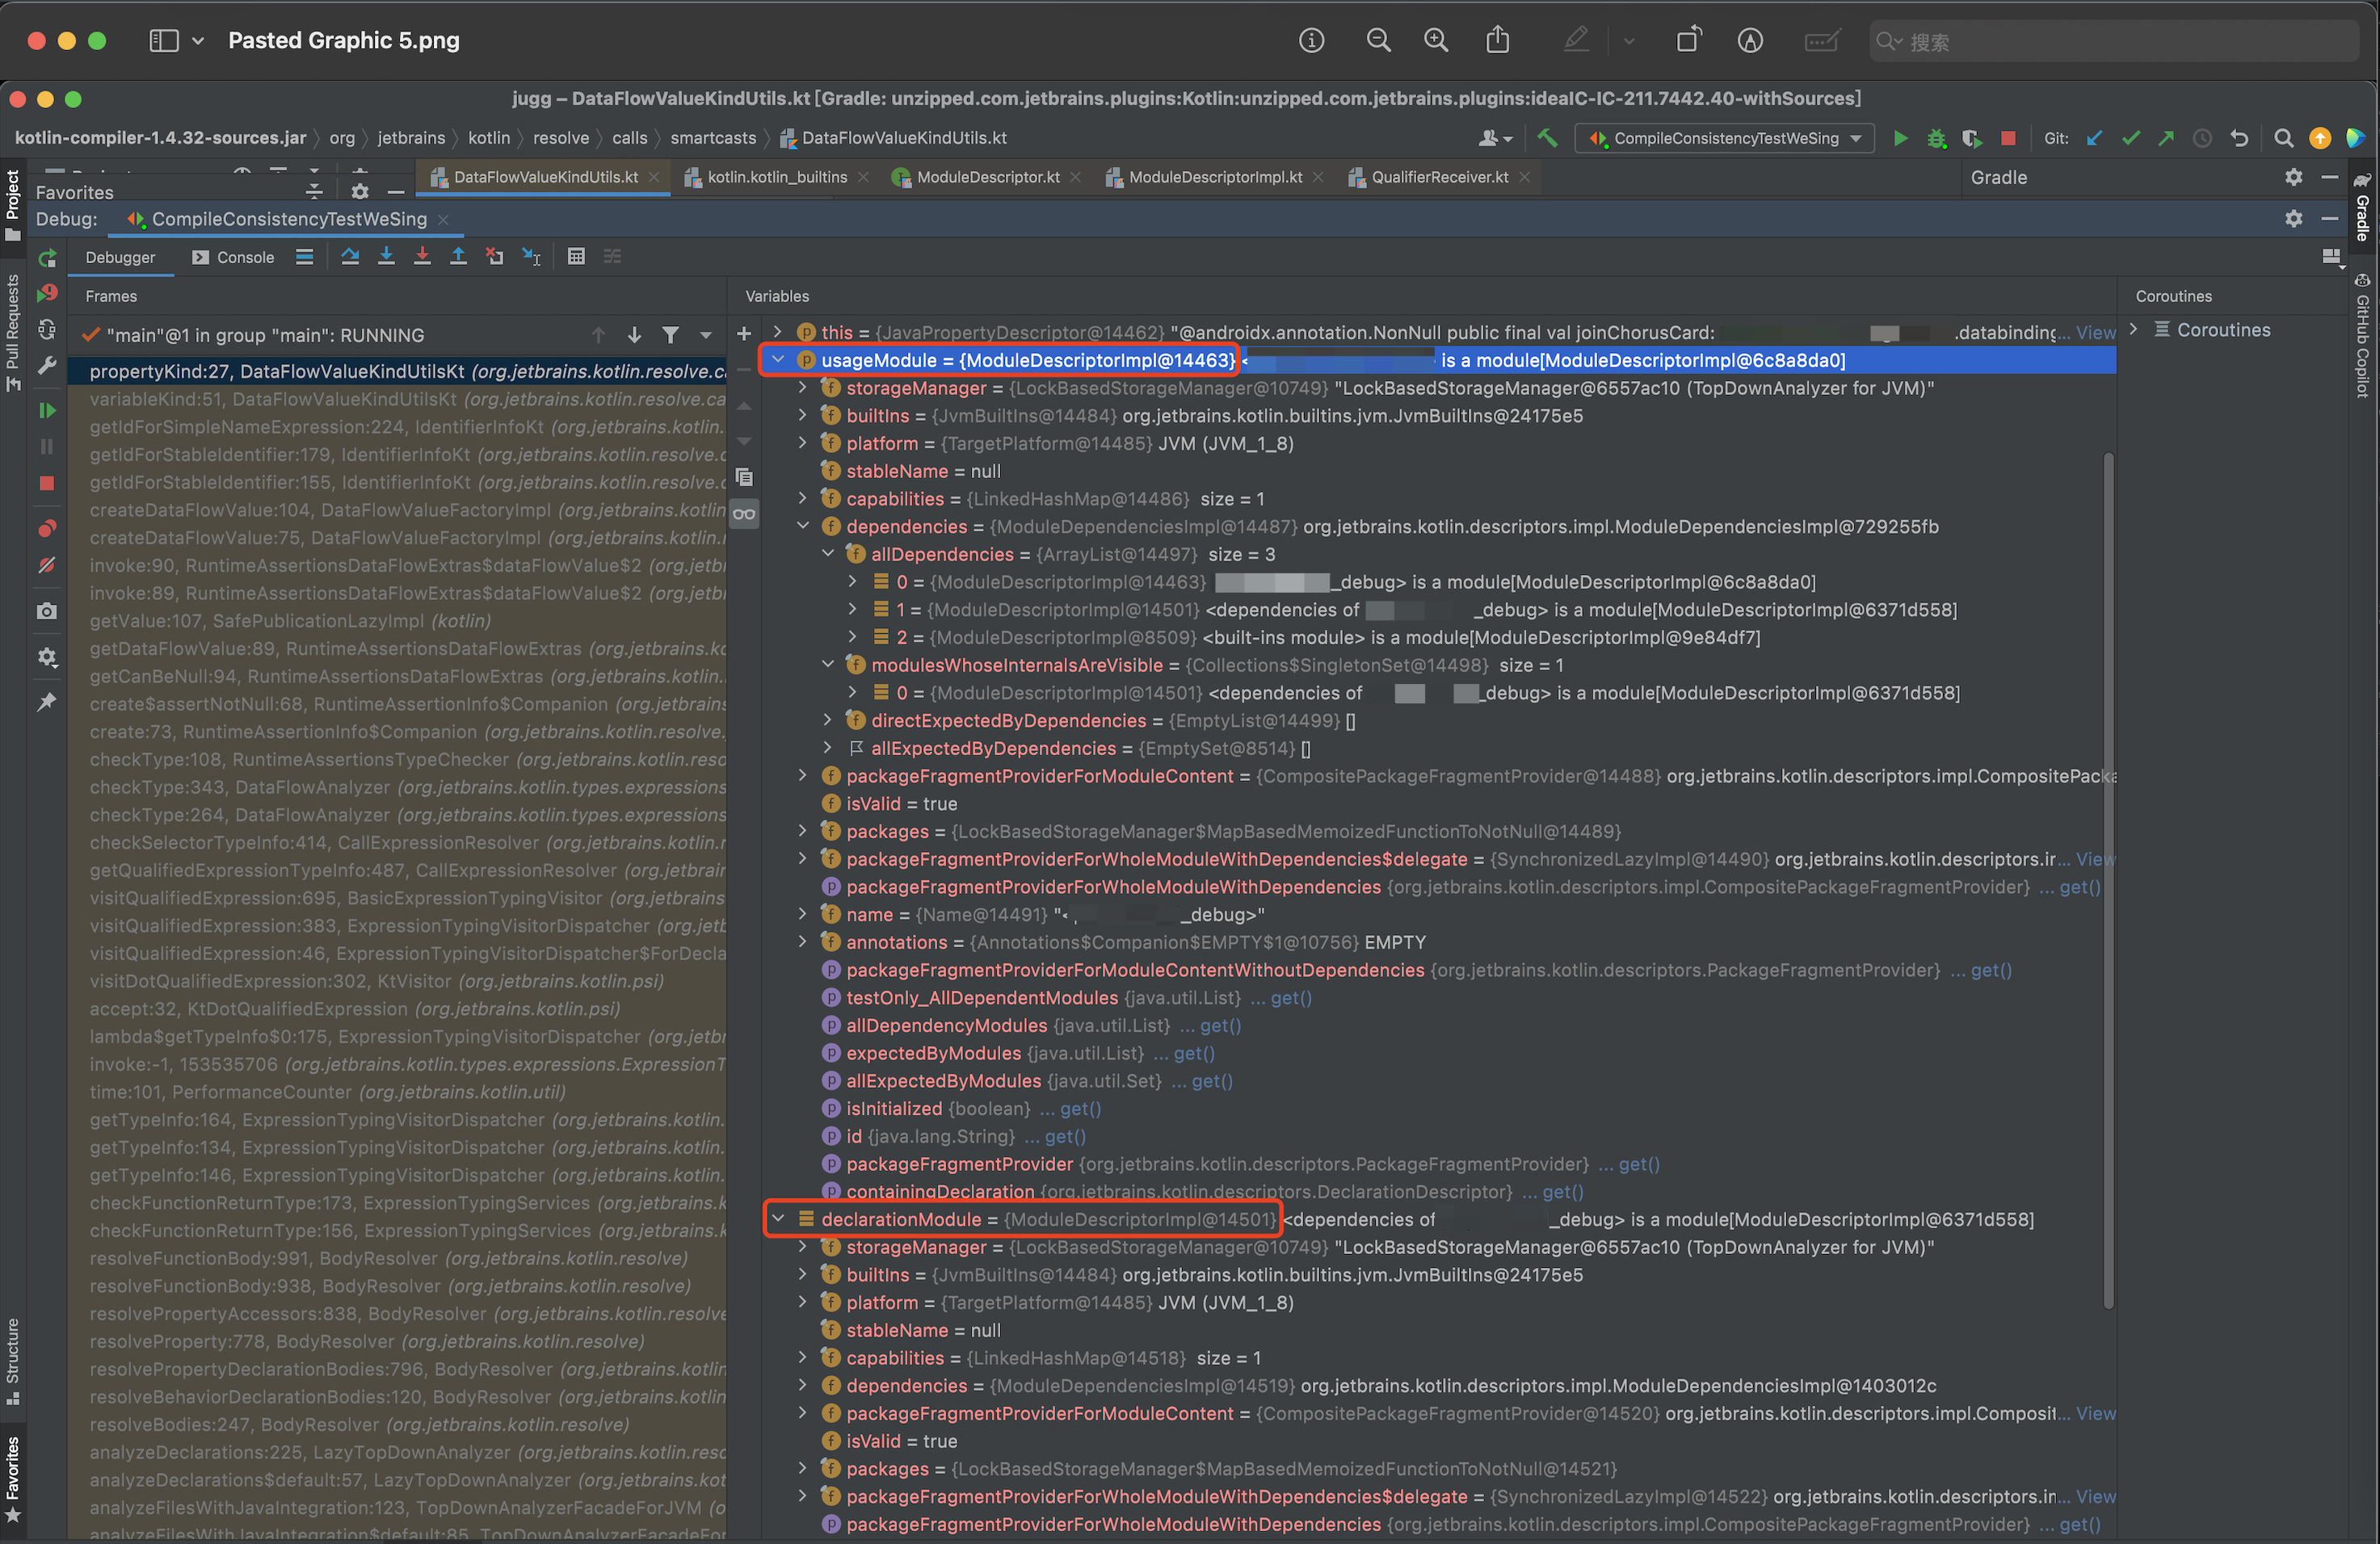Click get() link for the id property

[x=1065, y=1136]
